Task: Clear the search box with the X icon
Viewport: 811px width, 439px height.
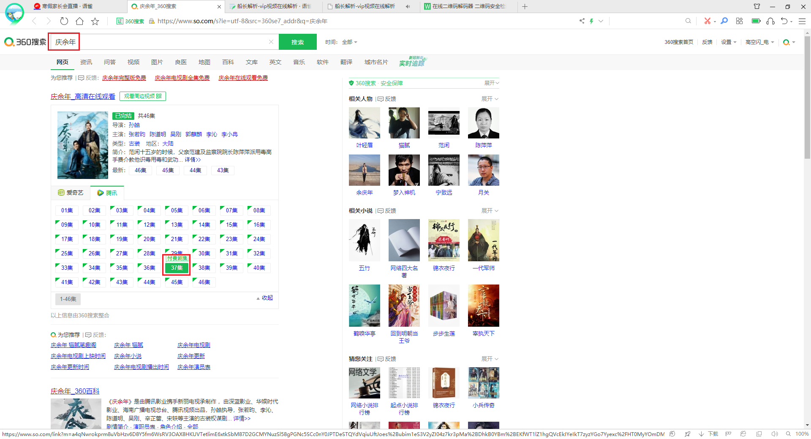Action: pyautogui.click(x=271, y=42)
